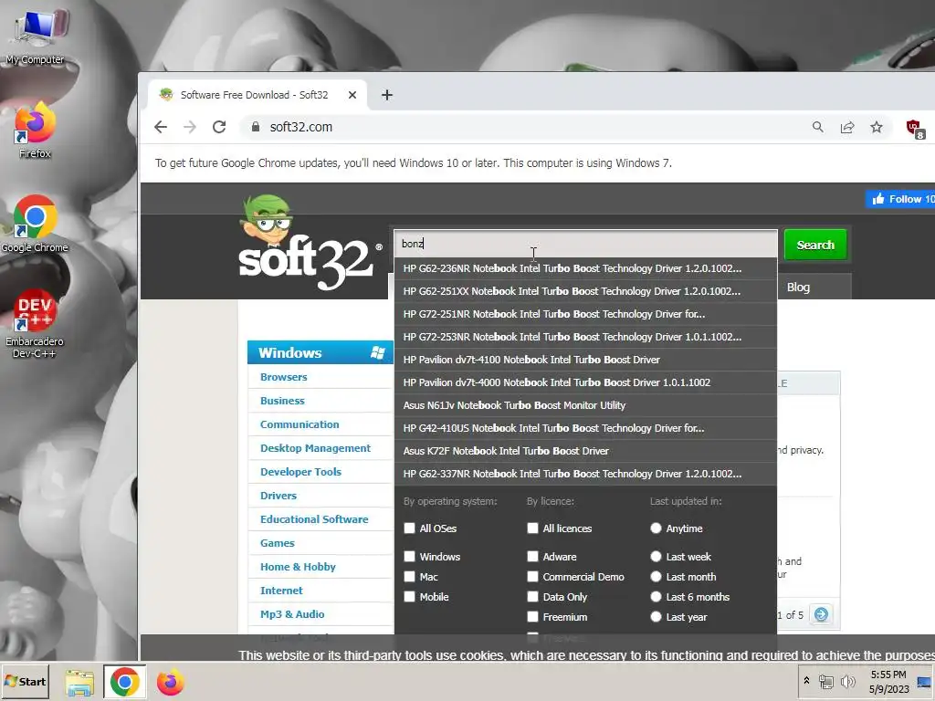Select the Software Free Download - Soft32 tab
This screenshot has width=935, height=701.
point(255,95)
